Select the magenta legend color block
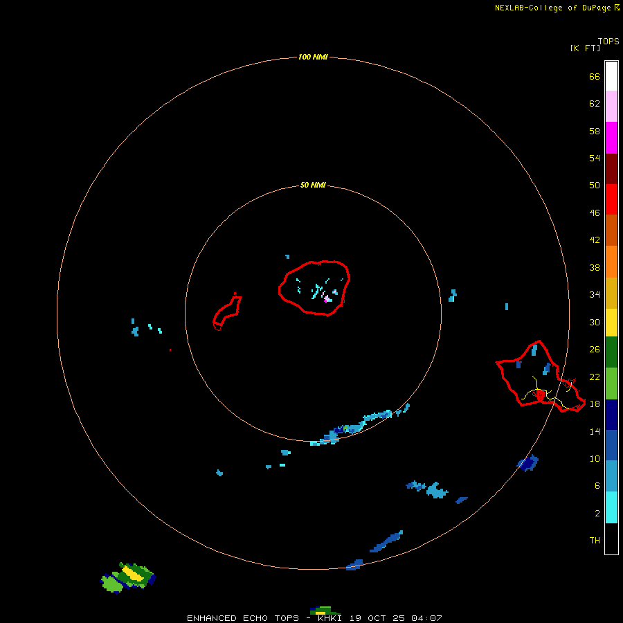The height and width of the screenshot is (623, 623). [x=611, y=138]
